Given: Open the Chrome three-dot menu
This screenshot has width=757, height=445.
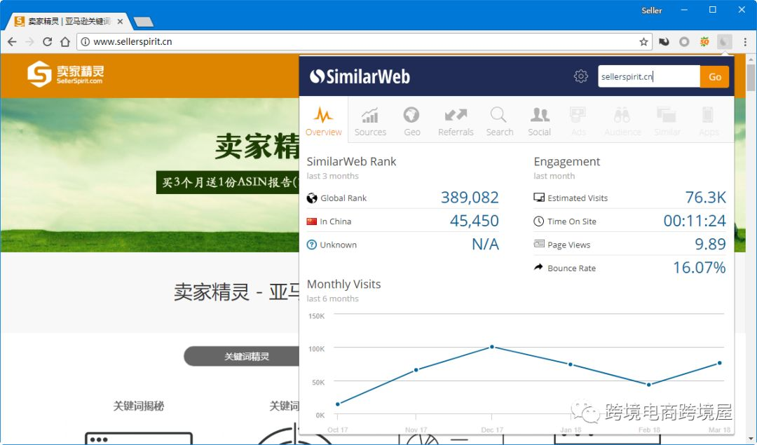Looking at the screenshot, I should (745, 42).
